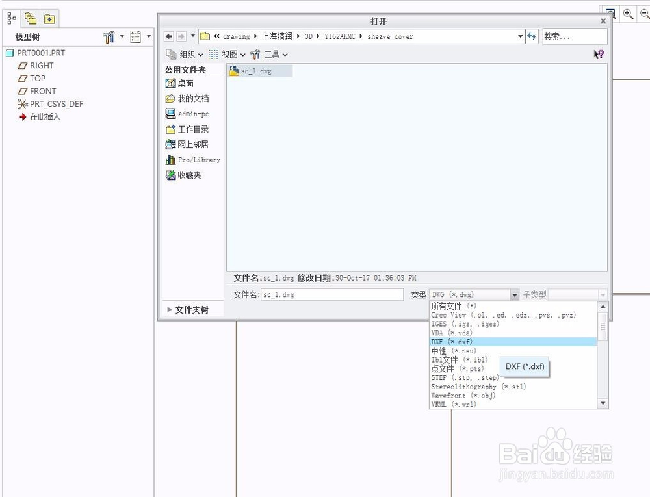Click the context help icon

point(599,55)
